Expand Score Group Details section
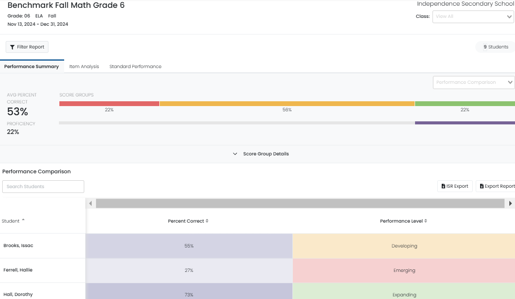This screenshot has height=299, width=515. click(261, 154)
